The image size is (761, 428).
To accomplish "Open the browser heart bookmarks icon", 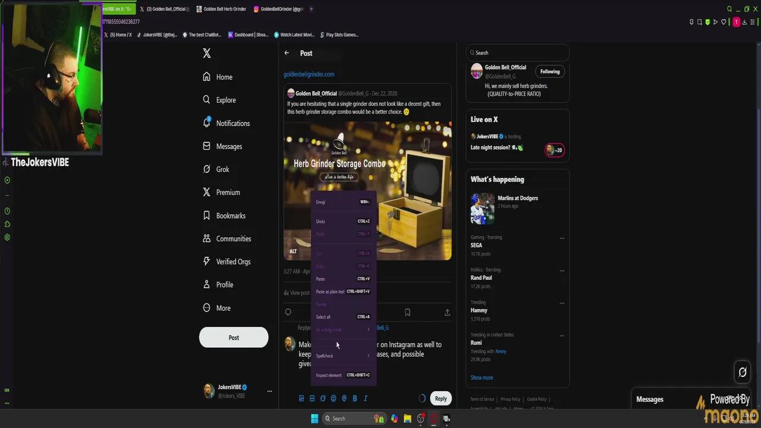I will pyautogui.click(x=724, y=22).
